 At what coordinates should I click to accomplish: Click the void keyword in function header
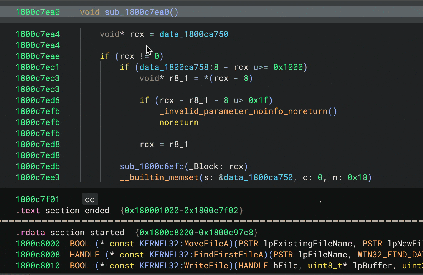point(90,12)
